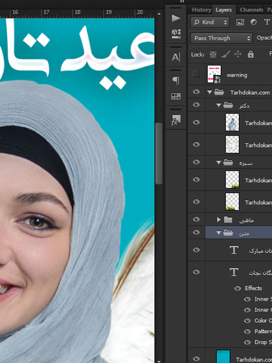
Task: Select the دکتر group folder icon
Action: point(228,105)
